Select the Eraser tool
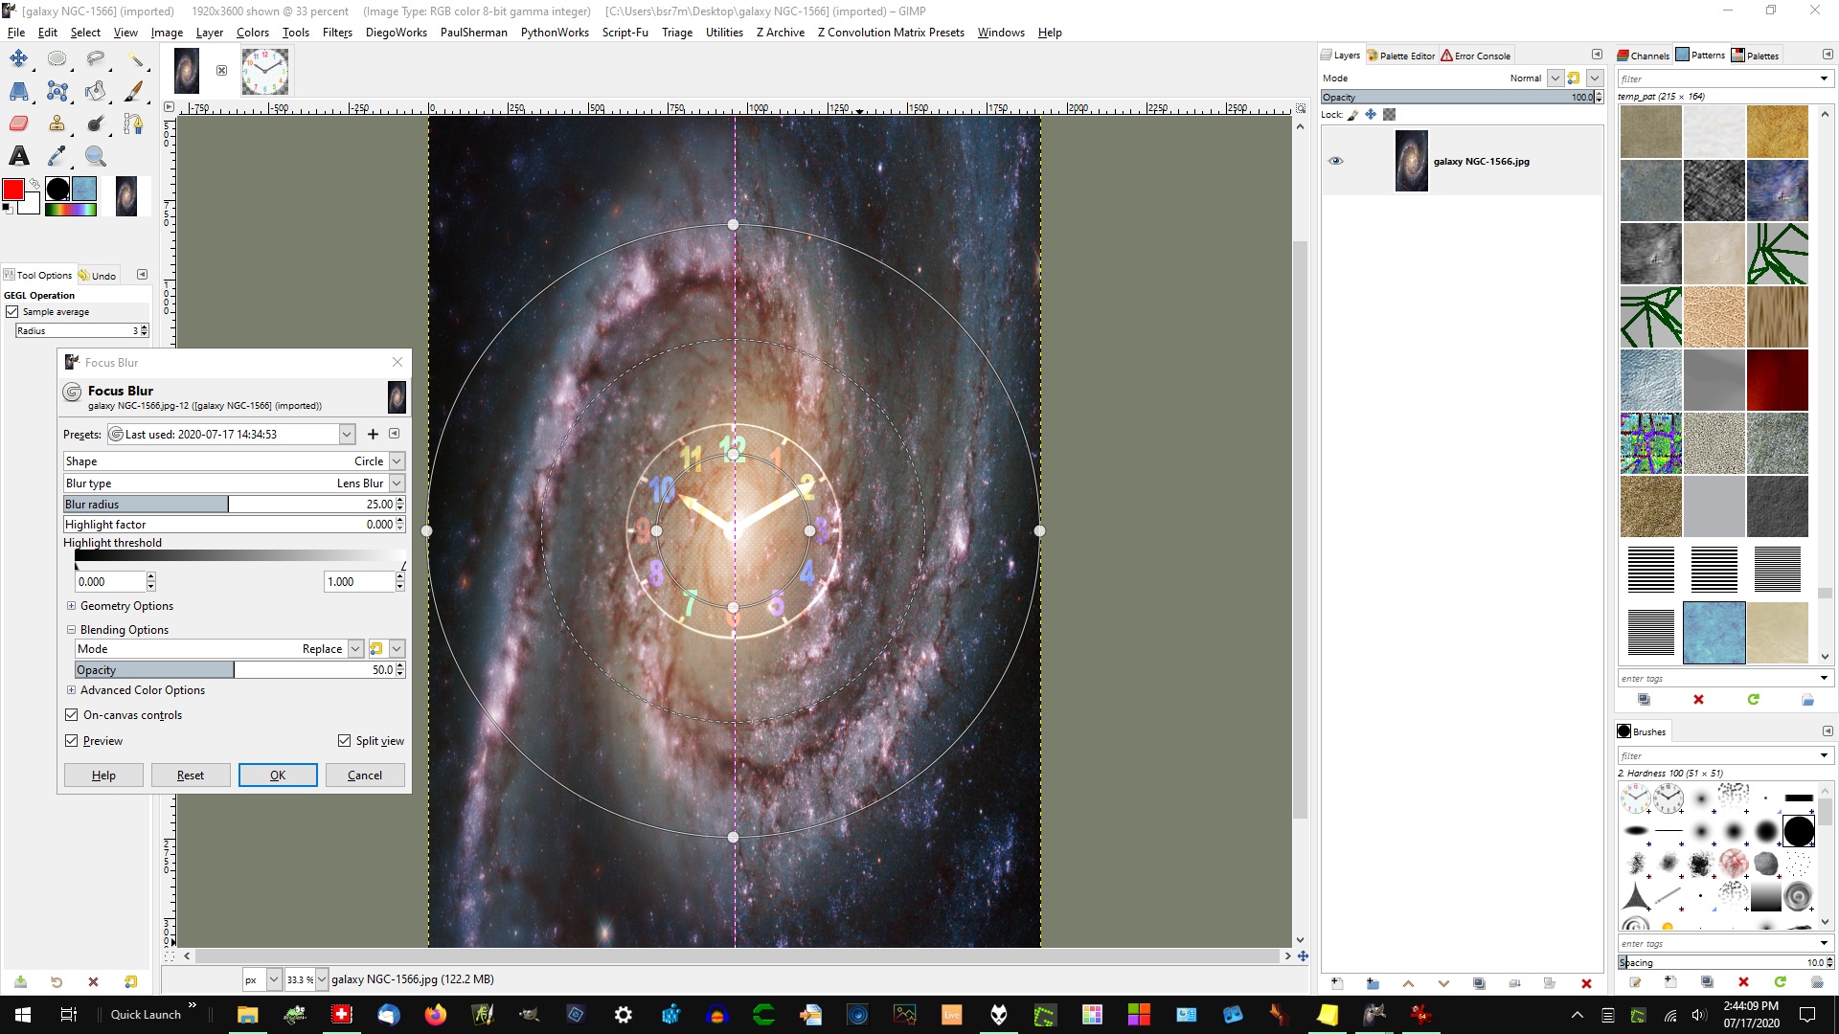This screenshot has width=1839, height=1034. [18, 124]
